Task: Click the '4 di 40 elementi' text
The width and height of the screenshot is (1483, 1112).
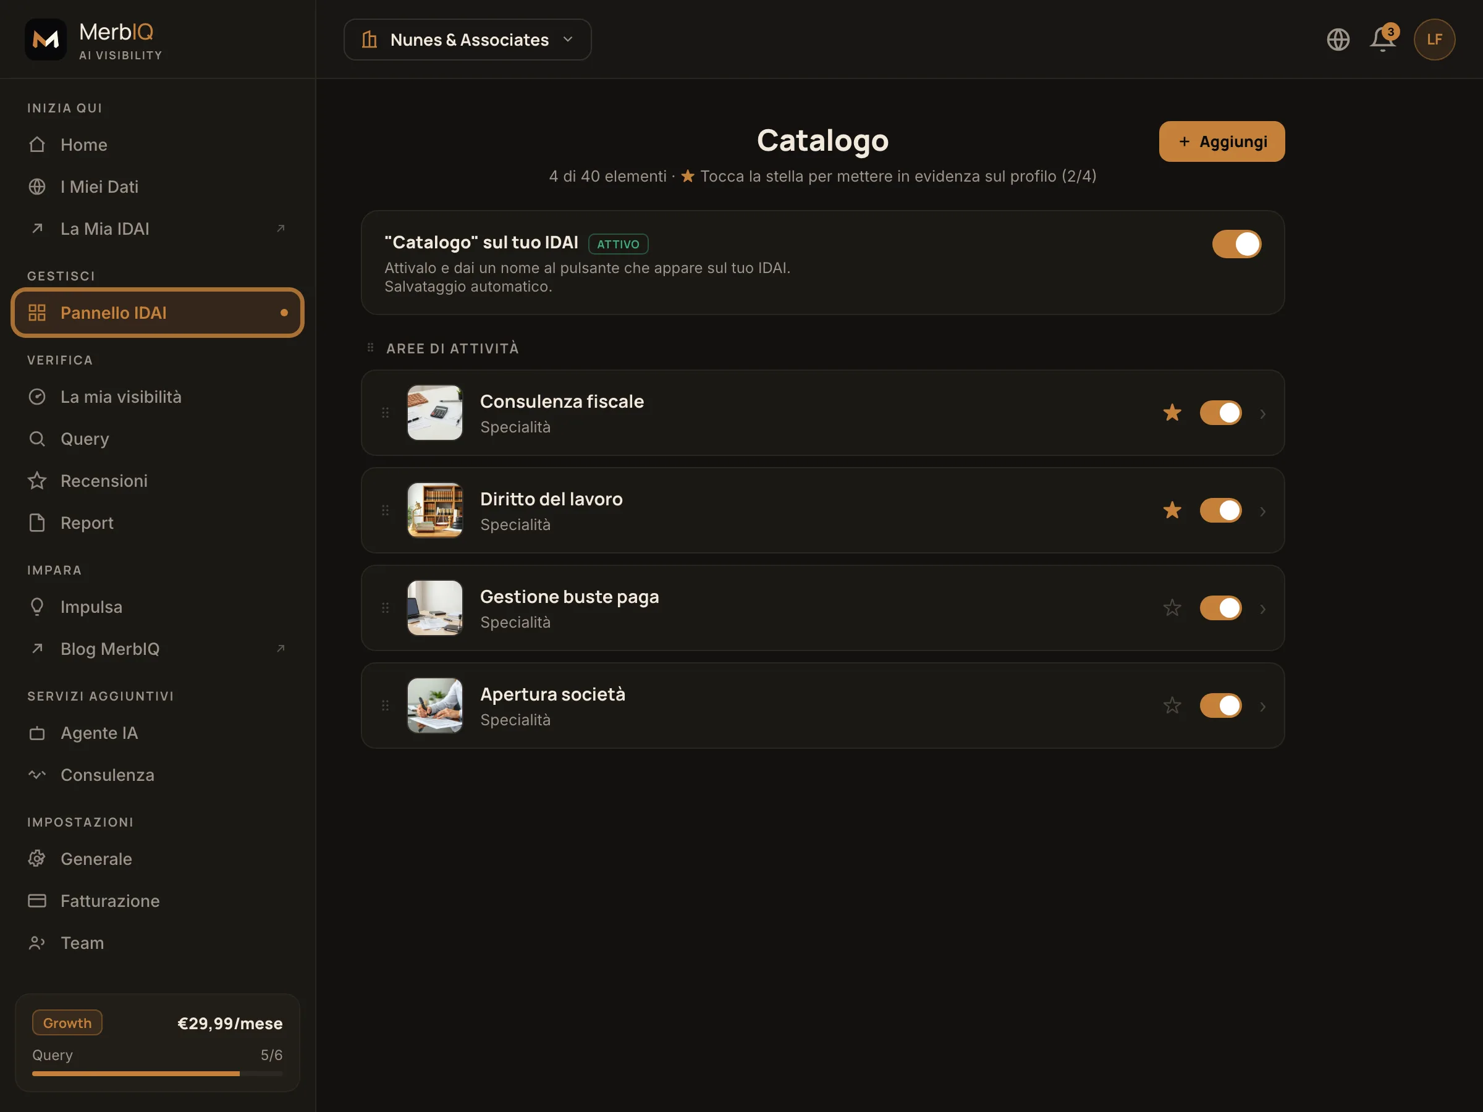Action: 607,176
